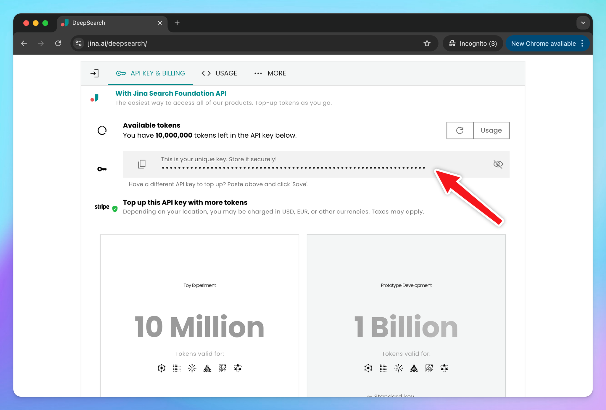Go back to the previous page
The image size is (606, 410).
click(x=24, y=44)
